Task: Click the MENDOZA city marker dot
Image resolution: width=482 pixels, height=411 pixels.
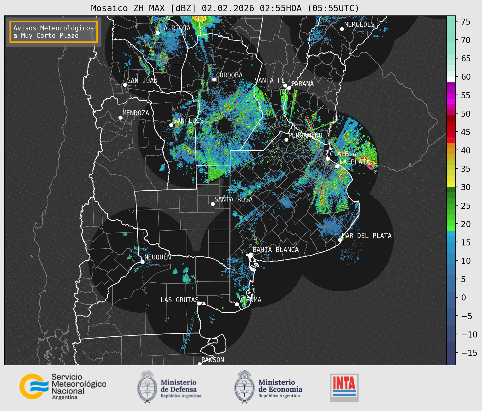Action: [120, 118]
